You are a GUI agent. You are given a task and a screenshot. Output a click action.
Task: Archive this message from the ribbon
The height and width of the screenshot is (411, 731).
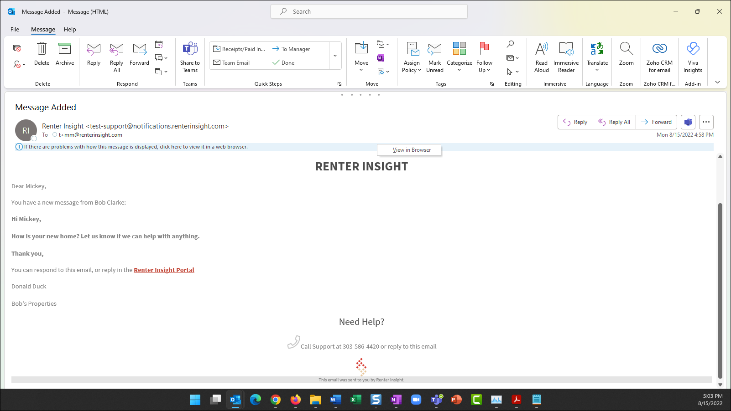pos(65,54)
